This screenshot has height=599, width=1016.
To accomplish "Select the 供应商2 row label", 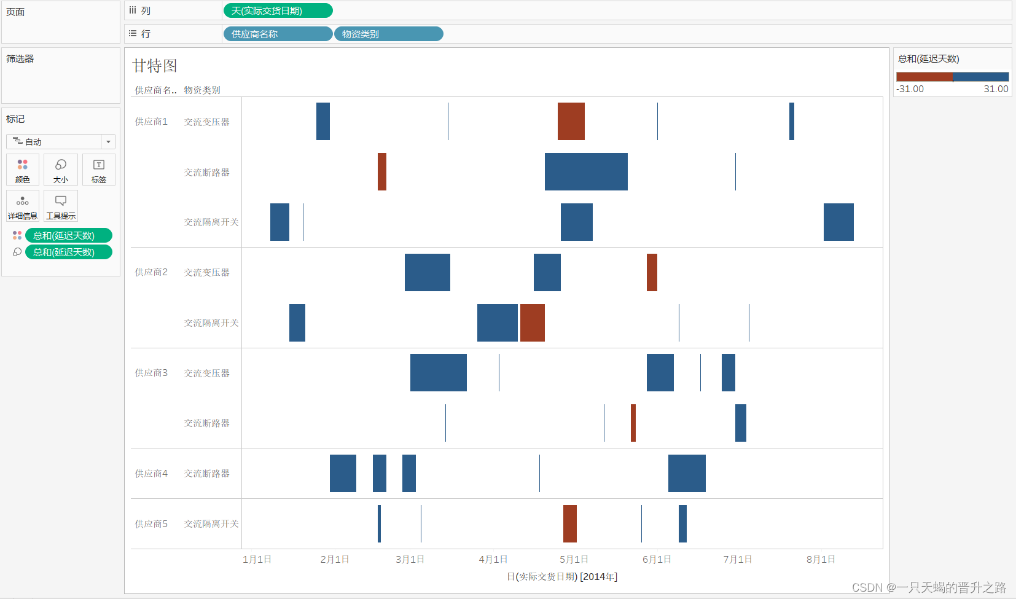I will [x=151, y=272].
